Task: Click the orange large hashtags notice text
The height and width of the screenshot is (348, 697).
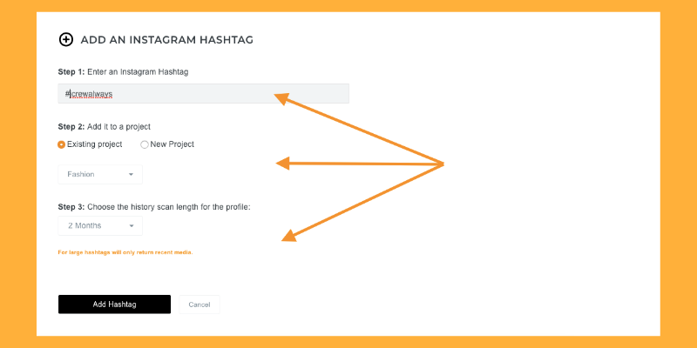Action: pyautogui.click(x=125, y=252)
